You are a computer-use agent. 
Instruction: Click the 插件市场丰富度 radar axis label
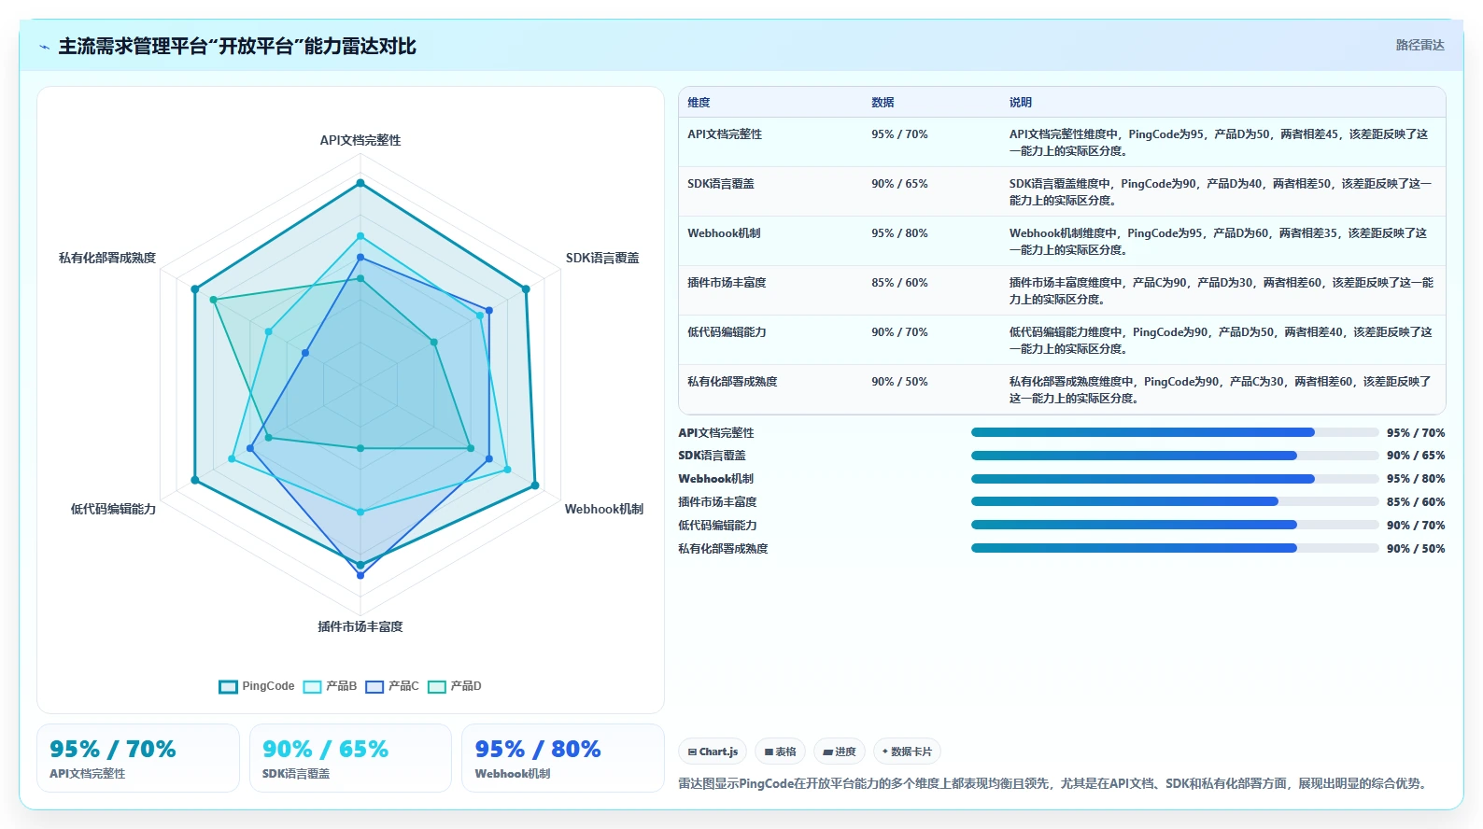360,626
